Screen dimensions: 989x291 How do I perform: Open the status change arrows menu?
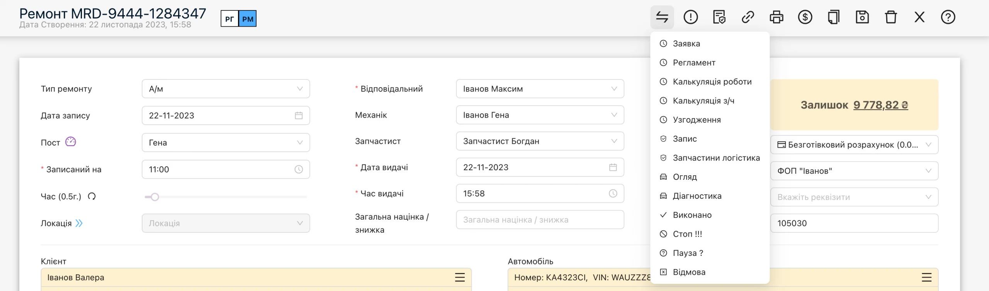pos(662,17)
